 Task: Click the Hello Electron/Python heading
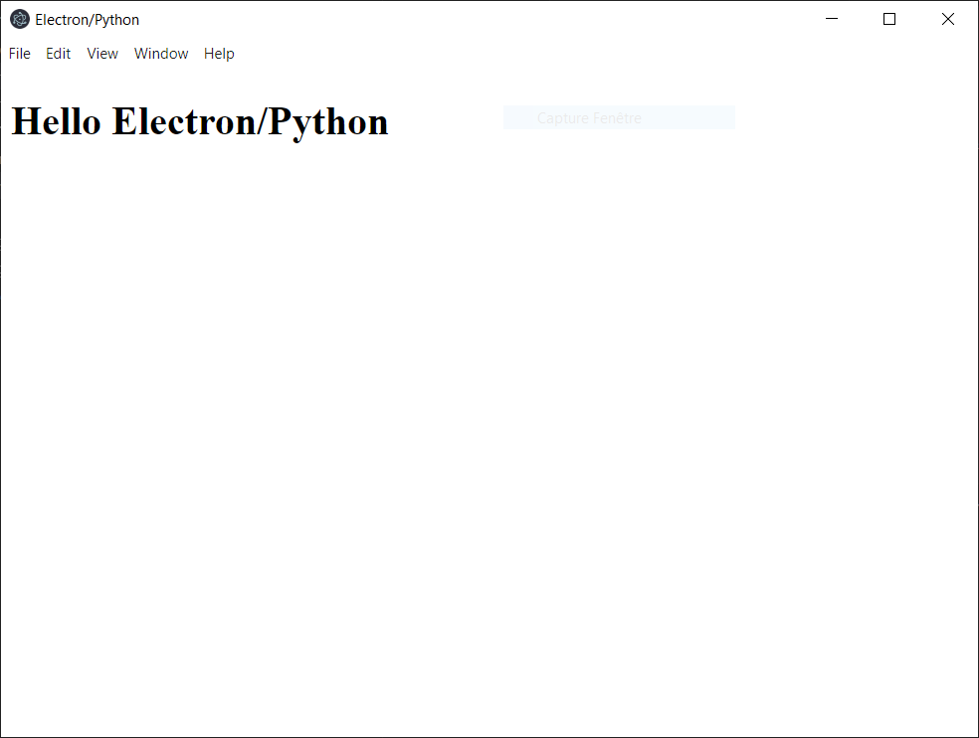coord(199,121)
